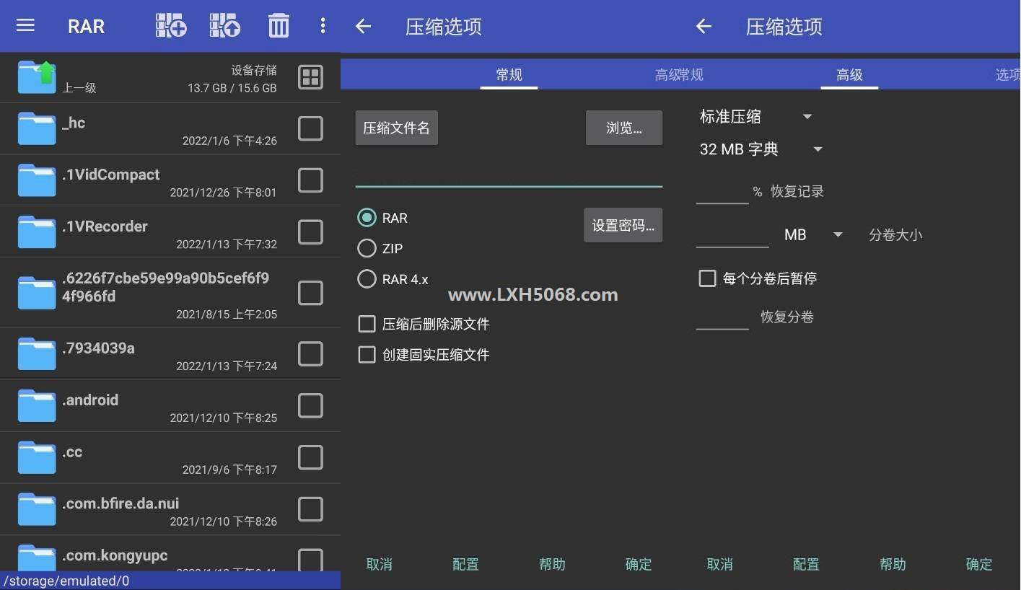The height and width of the screenshot is (590, 1021).
Task: Open the .1VidCompact folder icon
Action: point(37,181)
